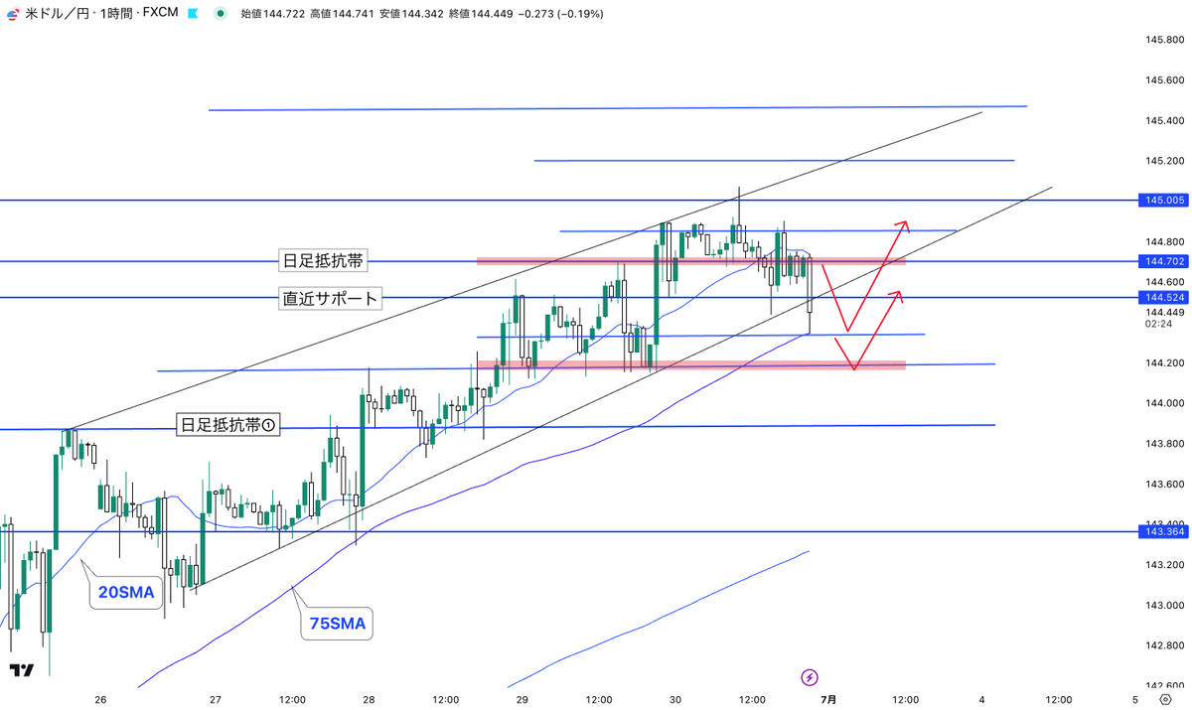This screenshot has width=1192, height=710.
Task: Click 144.800 on price axis
Action: 1162,241
